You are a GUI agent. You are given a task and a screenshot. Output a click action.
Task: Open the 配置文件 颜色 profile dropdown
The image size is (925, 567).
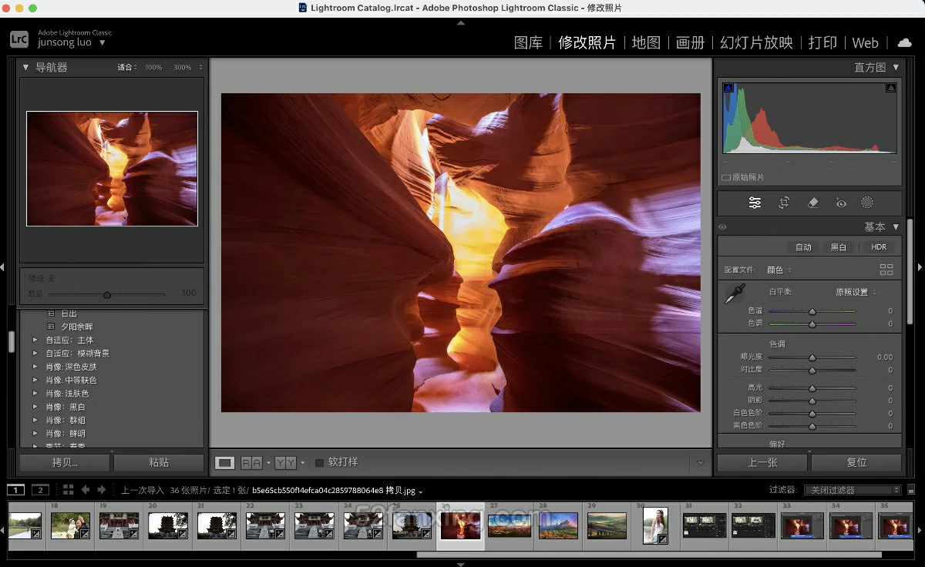click(779, 270)
